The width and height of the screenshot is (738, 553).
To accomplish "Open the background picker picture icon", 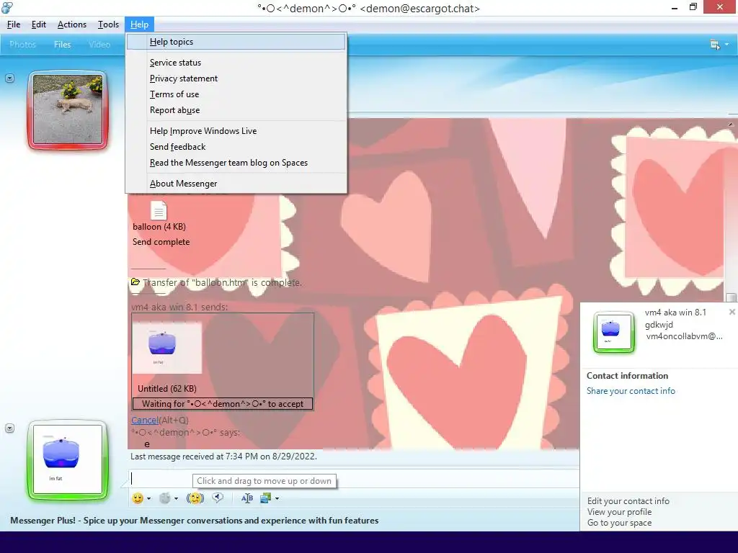I will (265, 498).
